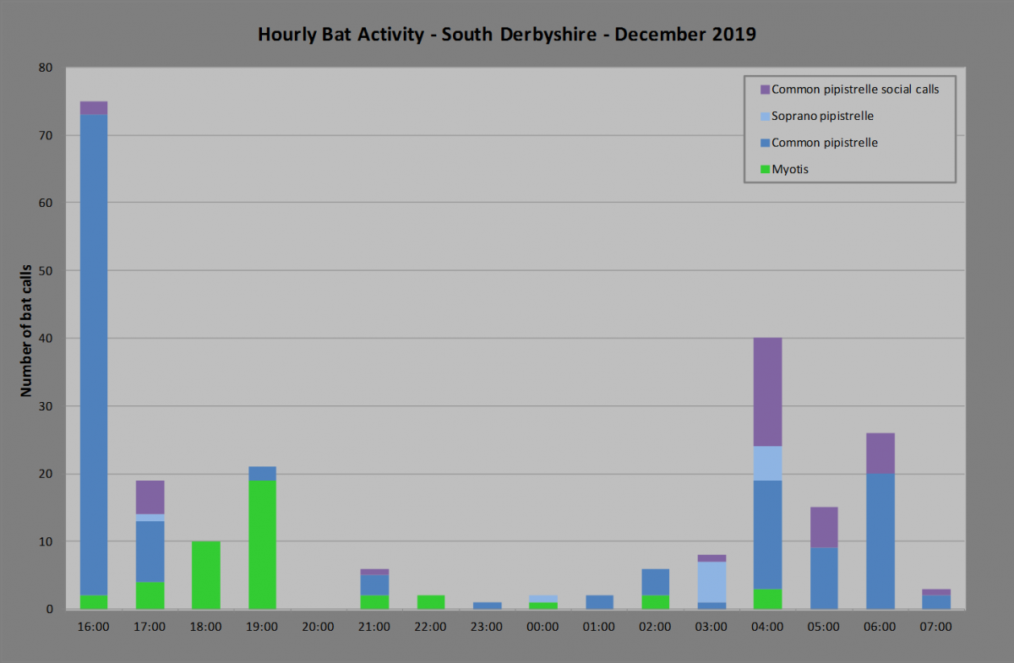
Task: Click the 18:00 x-axis label
Action: click(x=206, y=628)
